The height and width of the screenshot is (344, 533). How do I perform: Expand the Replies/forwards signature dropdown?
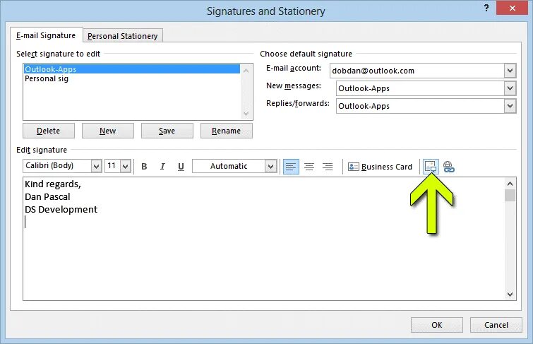[x=510, y=106]
